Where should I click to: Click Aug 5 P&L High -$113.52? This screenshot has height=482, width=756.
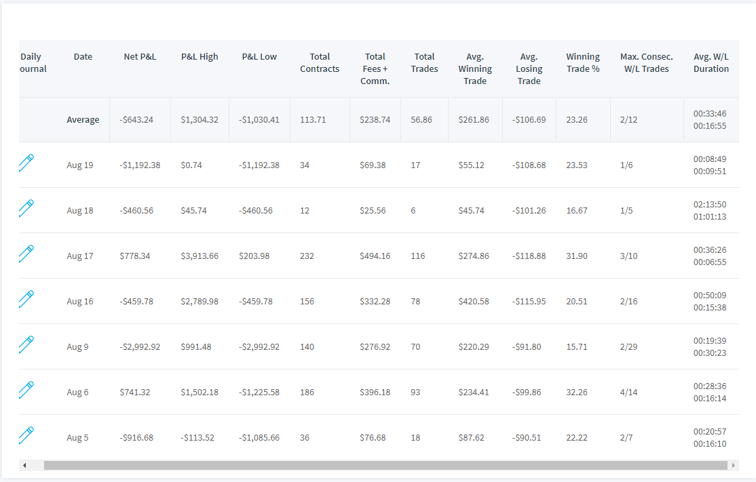click(197, 438)
